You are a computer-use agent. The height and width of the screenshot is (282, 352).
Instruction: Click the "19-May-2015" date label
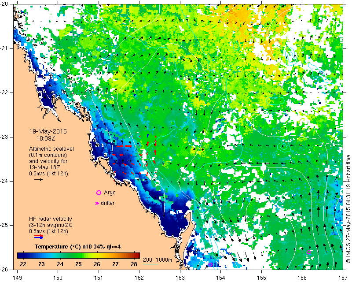[48, 131]
